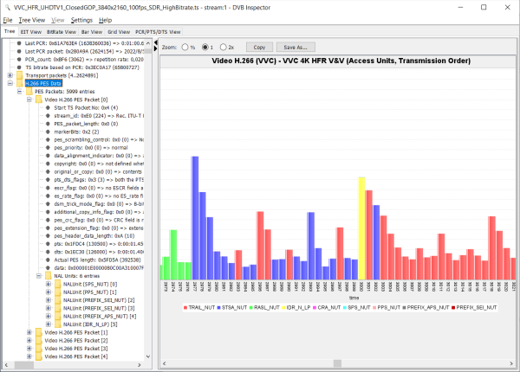Click the Save As... button
Viewport: 520px width, 372px height.
(x=296, y=47)
